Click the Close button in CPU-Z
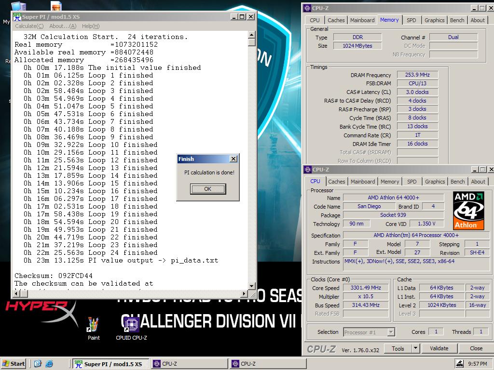This screenshot has width=494, height=370. [x=476, y=348]
